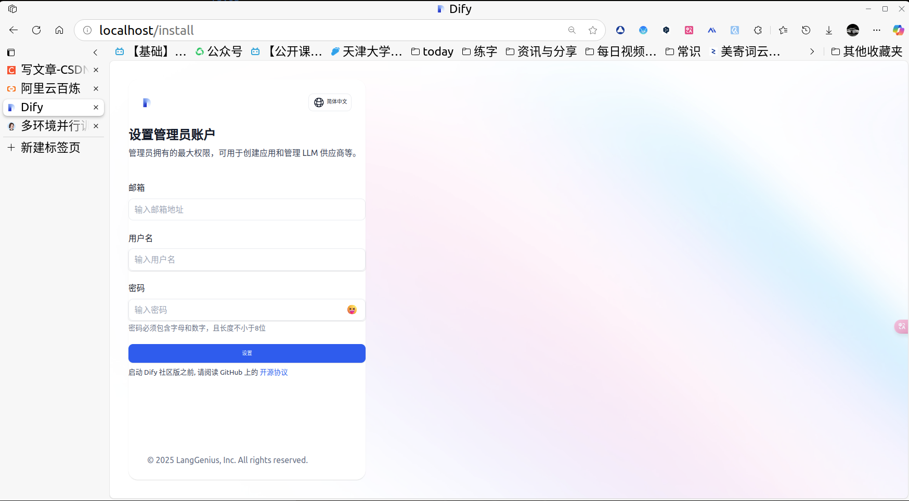Screen dimensions: 909x501
Task: Add this page to favorites star
Action: (x=593, y=30)
